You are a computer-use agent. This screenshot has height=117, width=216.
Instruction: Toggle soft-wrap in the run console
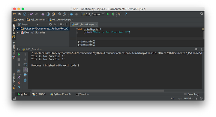[x=25, y=64]
